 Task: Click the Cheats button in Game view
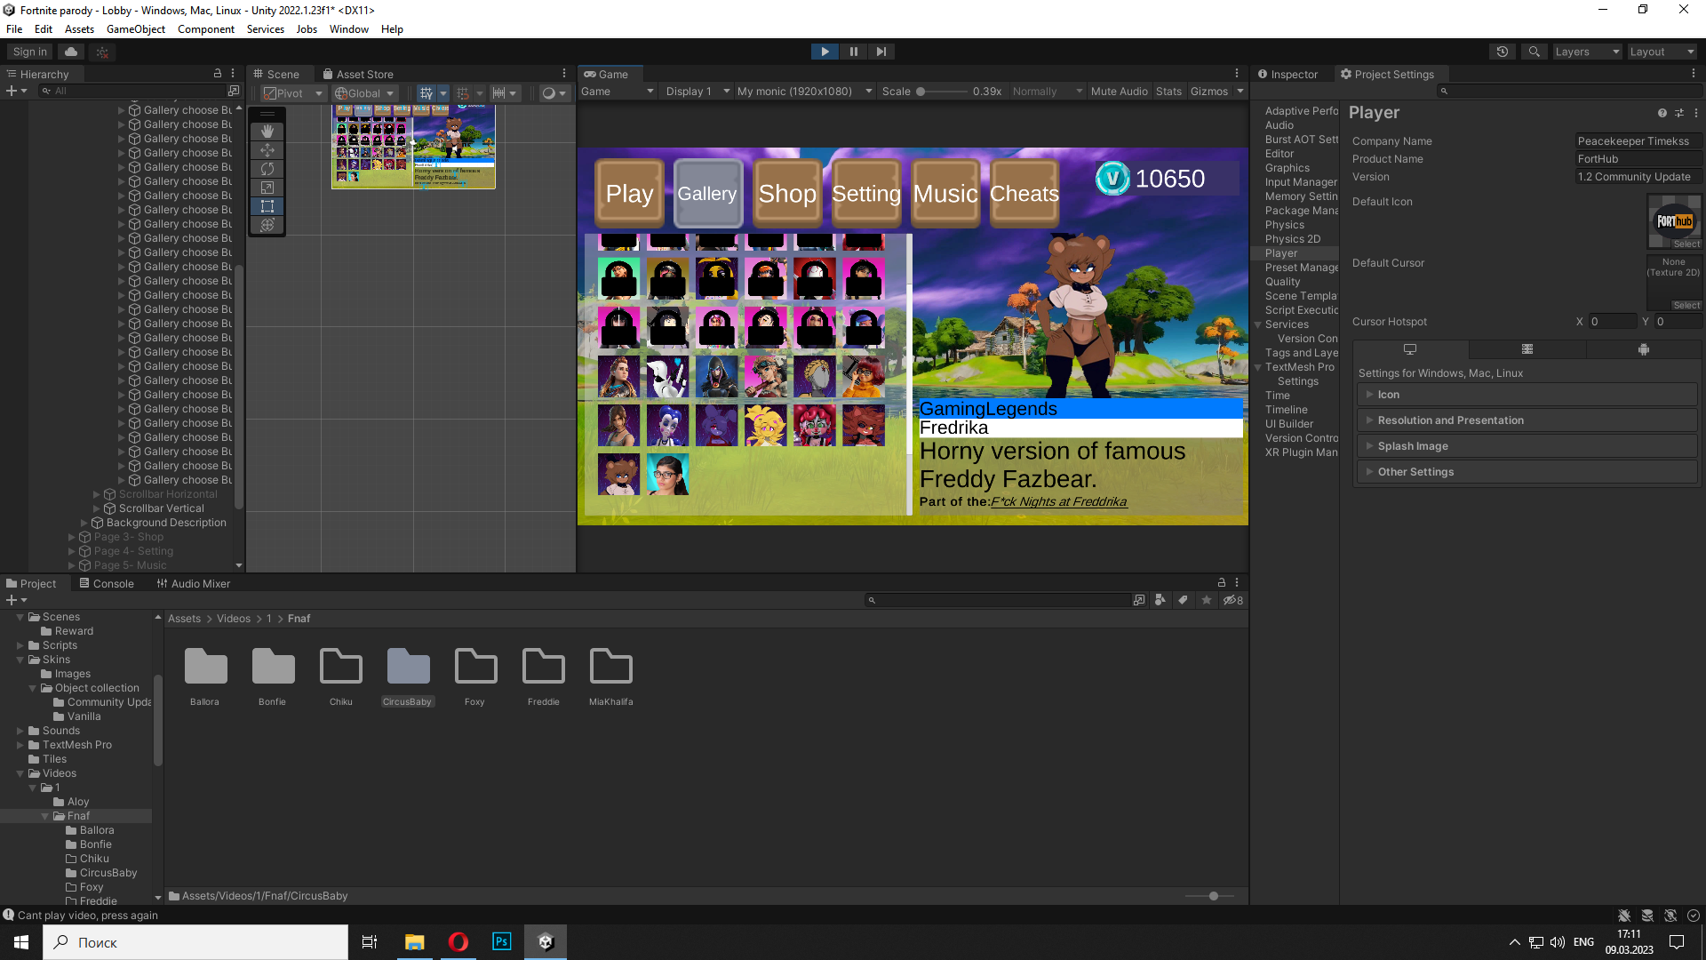point(1024,194)
